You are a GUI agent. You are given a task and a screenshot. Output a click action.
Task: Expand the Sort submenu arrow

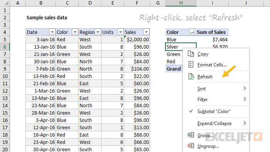[245, 88]
